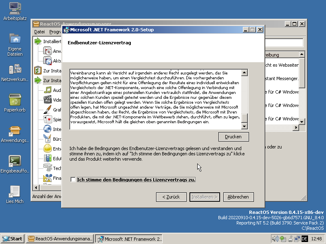Image resolution: width=326 pixels, height=244 pixels.
Task: Select the Eigene Dateien desktop folder
Action: pos(15,39)
